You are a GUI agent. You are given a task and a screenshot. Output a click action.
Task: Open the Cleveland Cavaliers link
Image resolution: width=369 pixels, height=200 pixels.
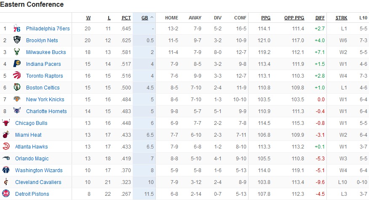[38, 182]
